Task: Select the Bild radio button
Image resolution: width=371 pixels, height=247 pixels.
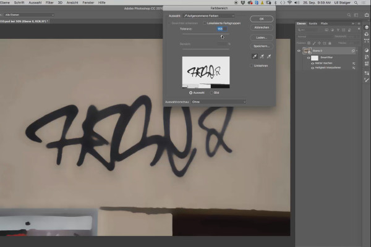Action: 211,93
